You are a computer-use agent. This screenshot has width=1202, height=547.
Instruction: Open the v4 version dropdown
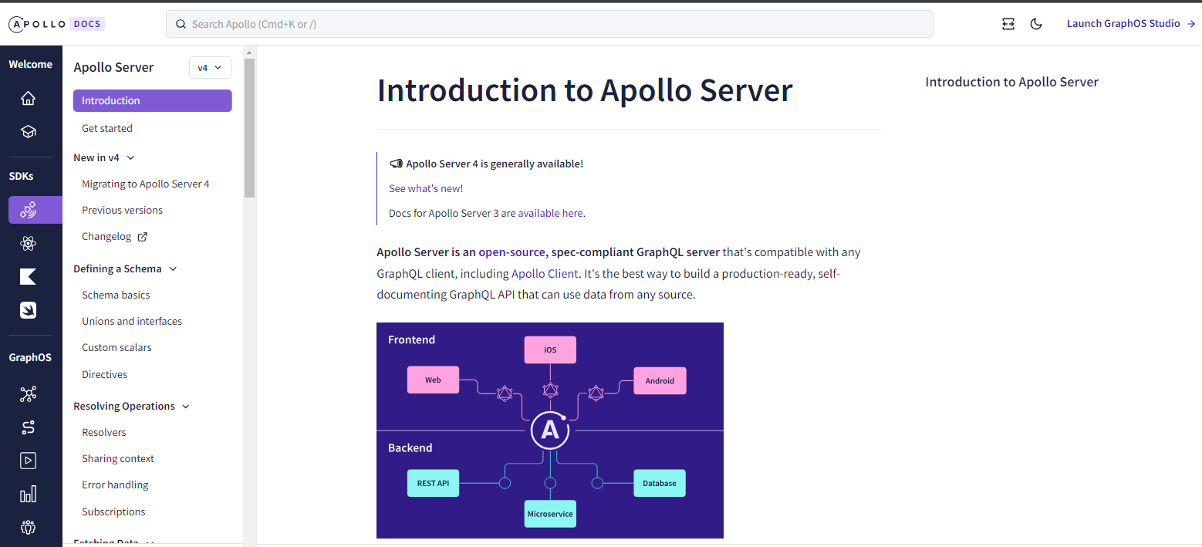(x=211, y=68)
